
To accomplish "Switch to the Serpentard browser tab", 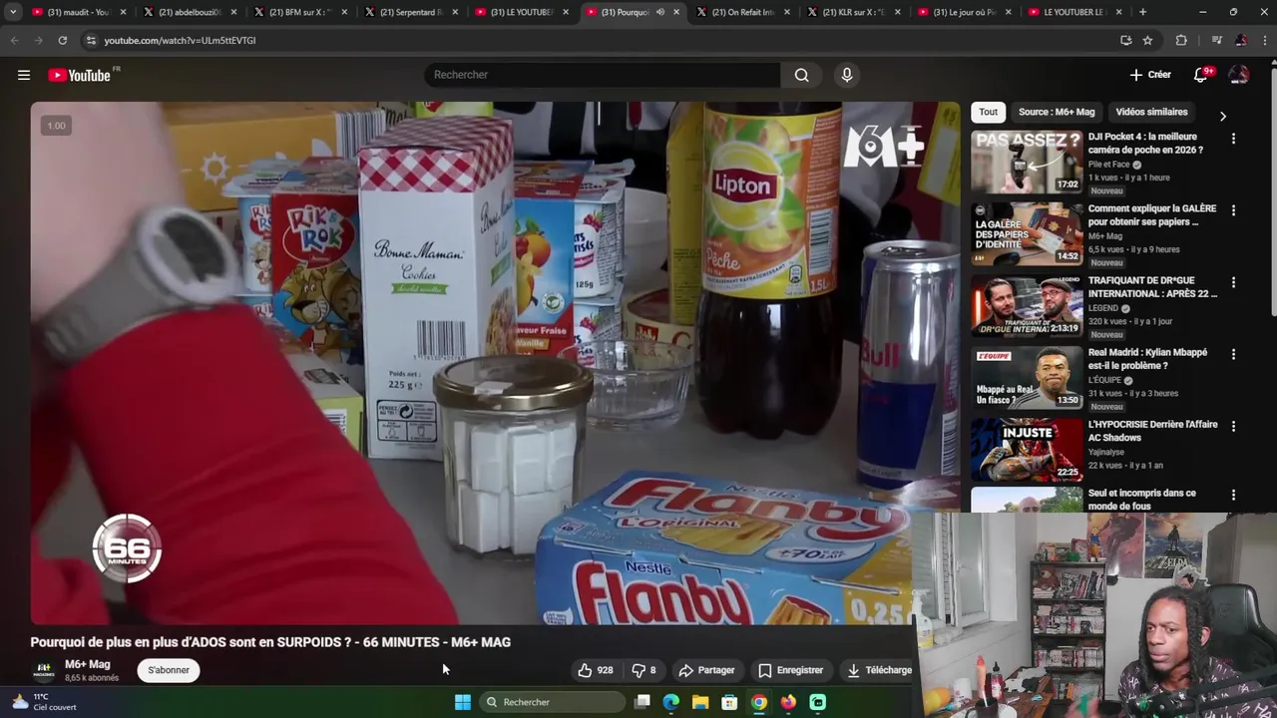I will 410,12.
